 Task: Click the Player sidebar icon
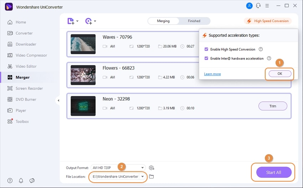click(10, 110)
